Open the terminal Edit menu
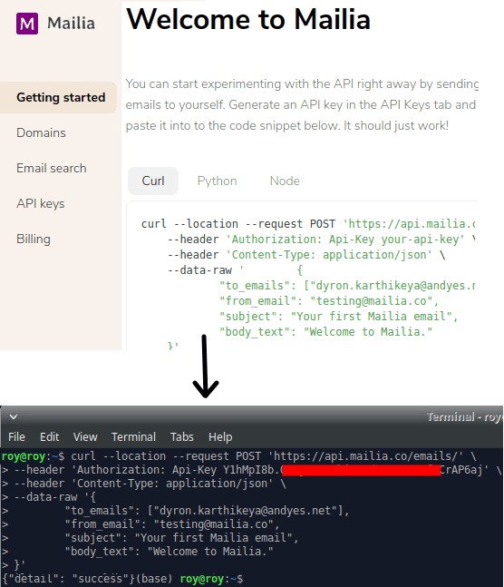 point(49,437)
